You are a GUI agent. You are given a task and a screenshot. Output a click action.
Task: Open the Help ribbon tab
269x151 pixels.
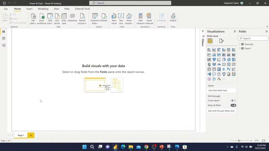67,9
